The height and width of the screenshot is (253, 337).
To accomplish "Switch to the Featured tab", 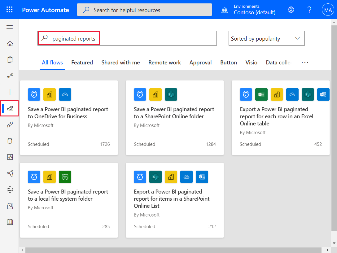I will click(x=82, y=63).
